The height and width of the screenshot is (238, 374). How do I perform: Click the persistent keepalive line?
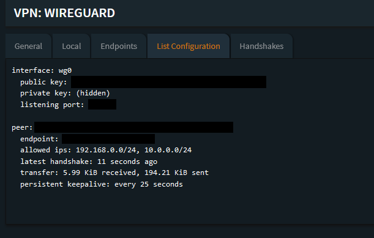point(102,184)
